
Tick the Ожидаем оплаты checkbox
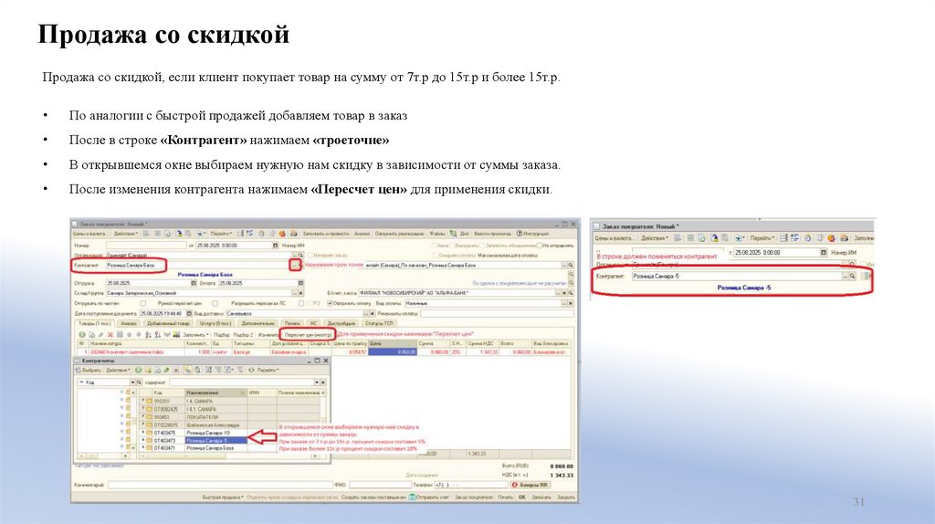click(x=435, y=255)
